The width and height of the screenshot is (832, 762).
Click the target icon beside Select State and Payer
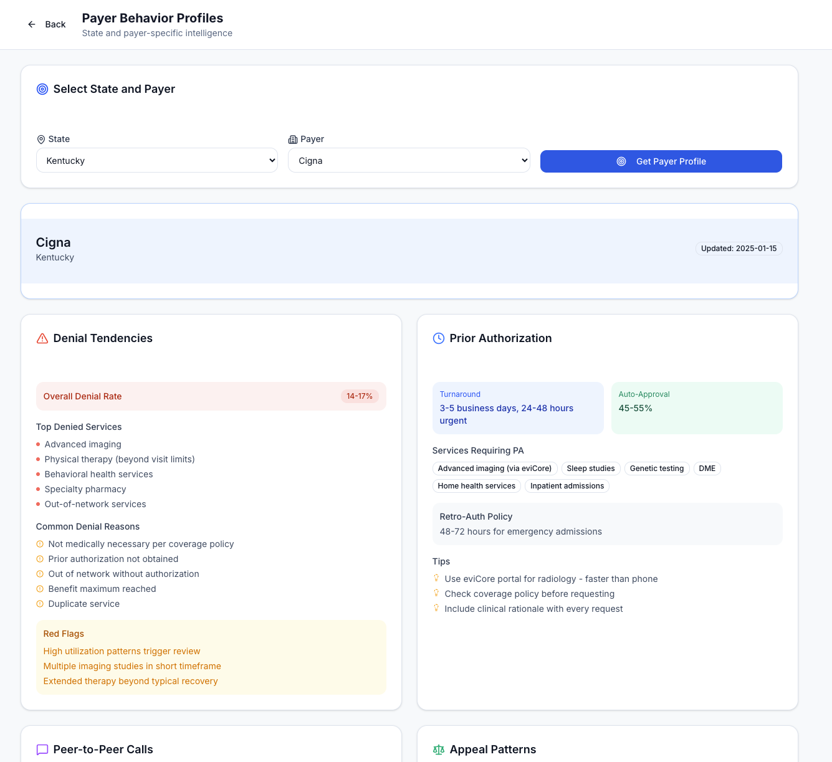(x=42, y=89)
